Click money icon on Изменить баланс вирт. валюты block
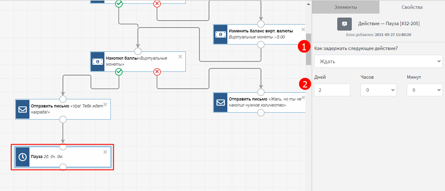 click(x=220, y=34)
